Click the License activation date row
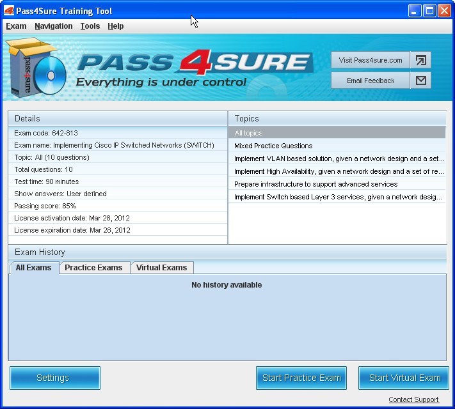 [118, 218]
